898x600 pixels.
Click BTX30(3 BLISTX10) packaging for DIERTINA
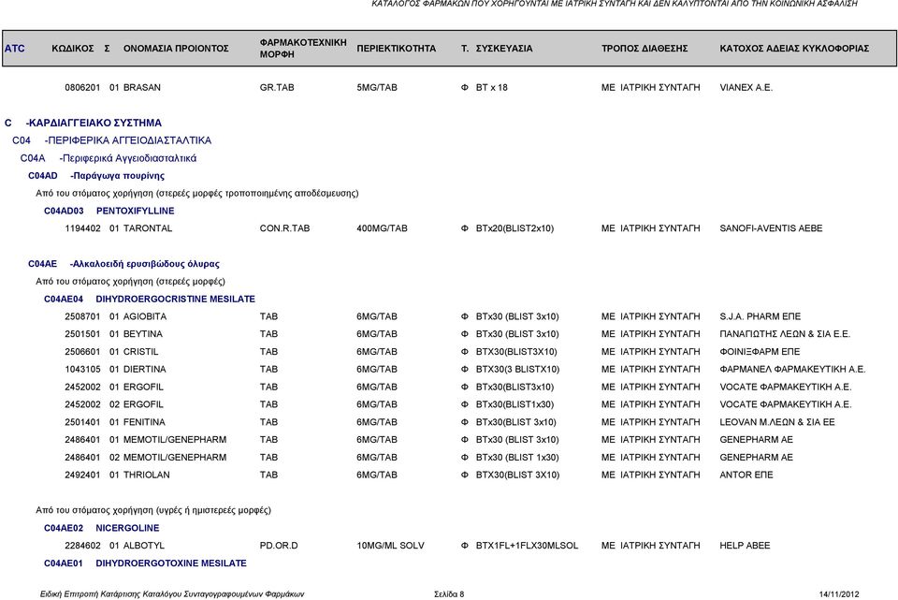[x=517, y=369]
